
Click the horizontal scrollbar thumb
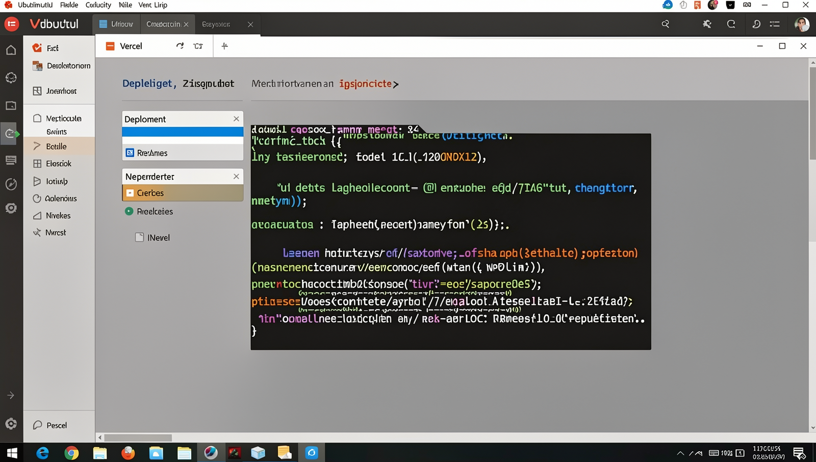click(x=138, y=438)
